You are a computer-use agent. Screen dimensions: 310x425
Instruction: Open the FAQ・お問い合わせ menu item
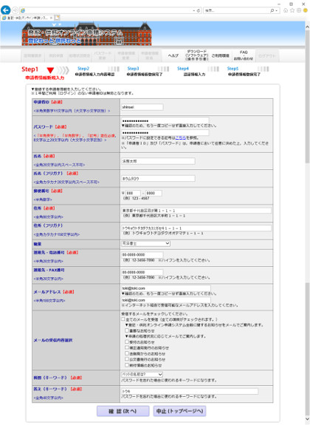(244, 55)
